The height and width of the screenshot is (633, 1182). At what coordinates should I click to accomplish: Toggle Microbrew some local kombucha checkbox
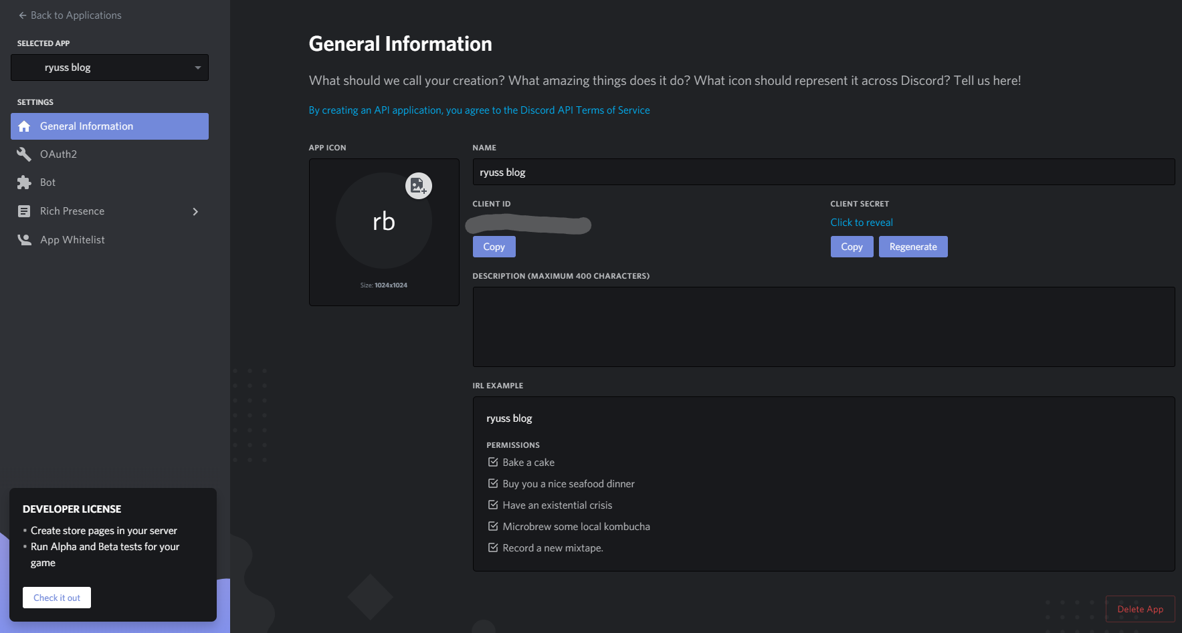[x=493, y=526]
